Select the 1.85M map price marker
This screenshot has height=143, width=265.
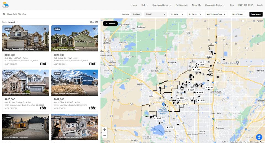pos(209,87)
